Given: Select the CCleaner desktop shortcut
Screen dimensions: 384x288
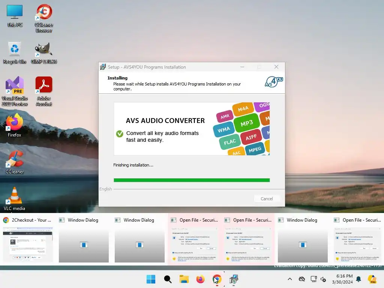Looking at the screenshot, I should pos(15,162).
